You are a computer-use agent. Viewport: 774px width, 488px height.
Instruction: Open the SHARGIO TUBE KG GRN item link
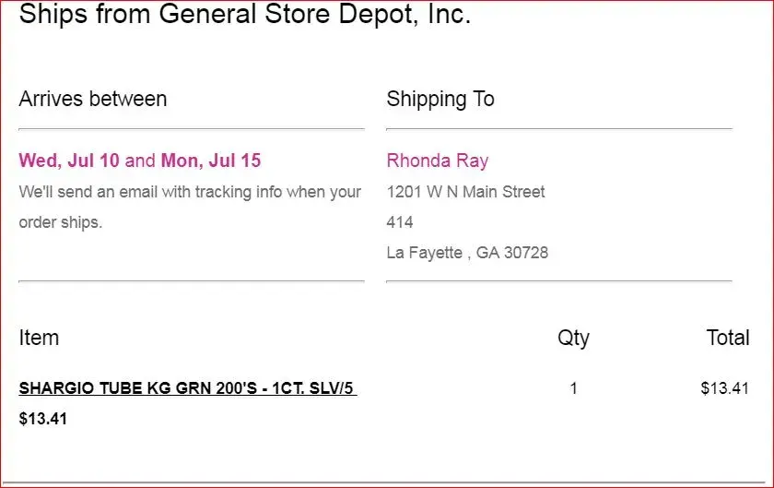187,388
